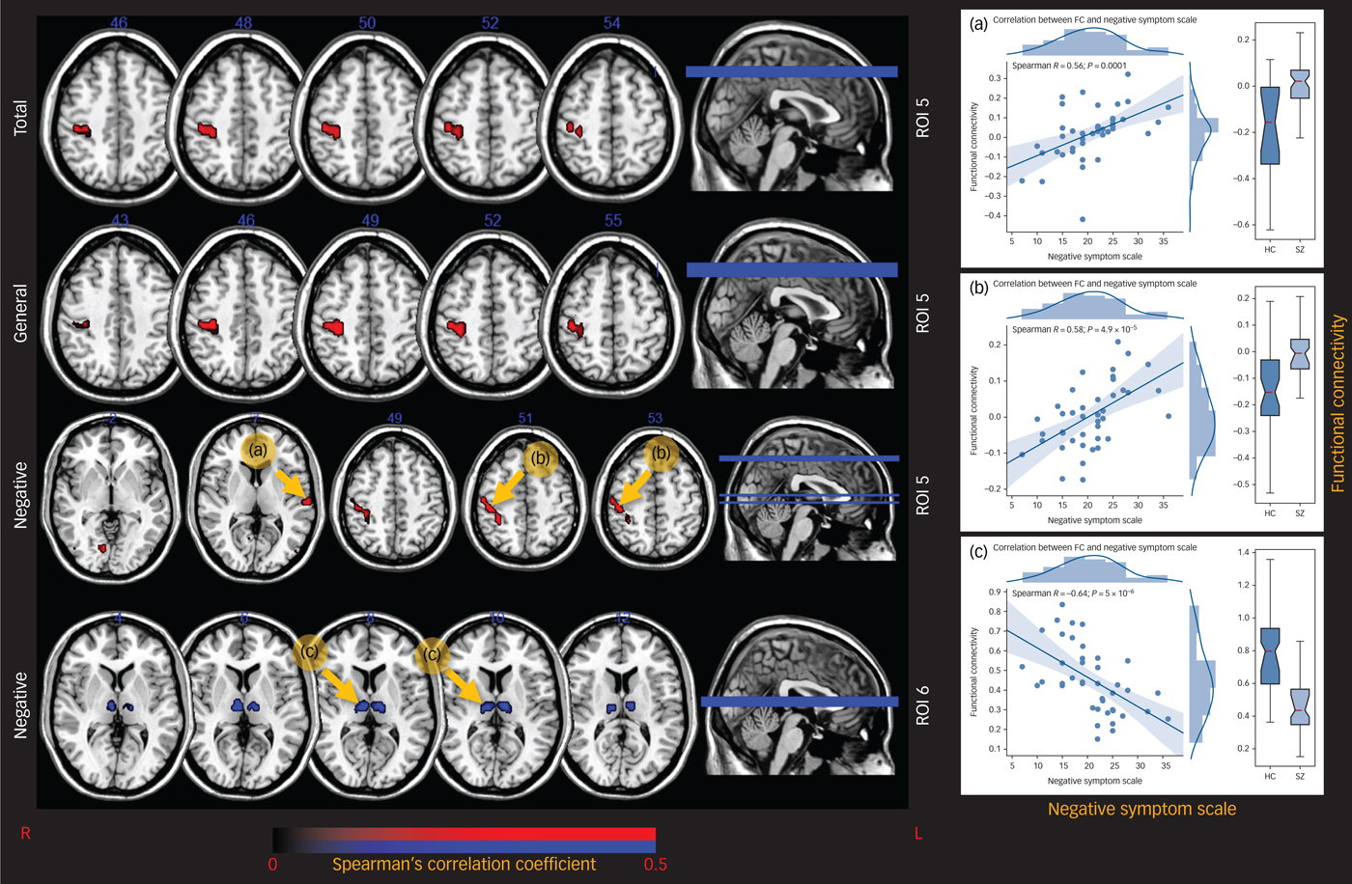Viewport: 1352px width, 884px height.
Task: Click the yellow (b) marker on slice 51
Action: [x=540, y=458]
